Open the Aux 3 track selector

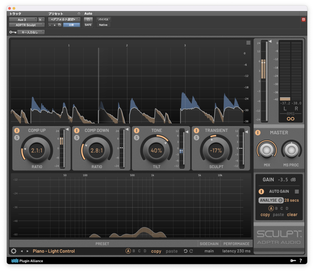[x=23, y=20]
